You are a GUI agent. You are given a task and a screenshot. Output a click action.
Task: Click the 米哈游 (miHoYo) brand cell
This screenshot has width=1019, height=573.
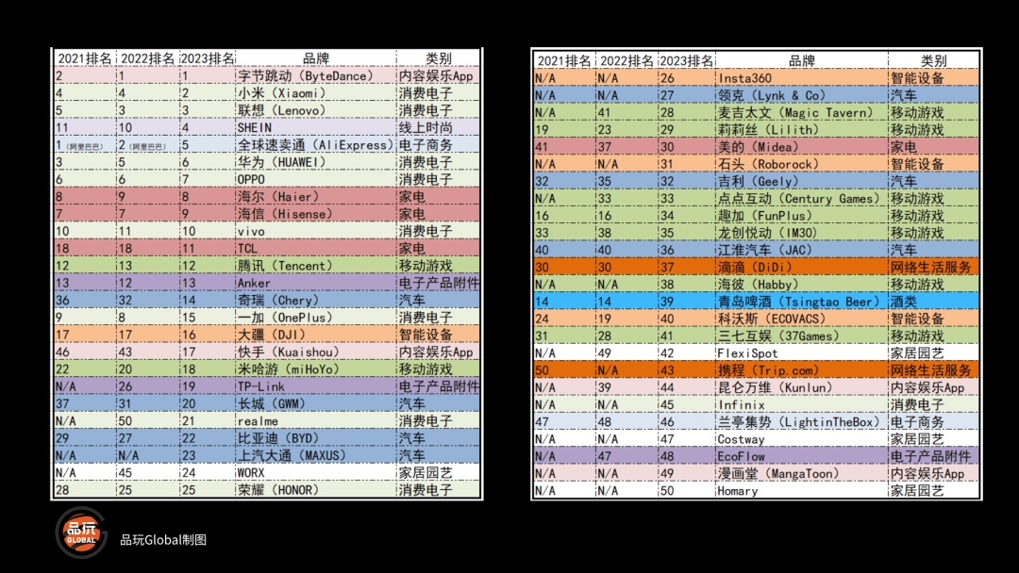tap(316, 369)
